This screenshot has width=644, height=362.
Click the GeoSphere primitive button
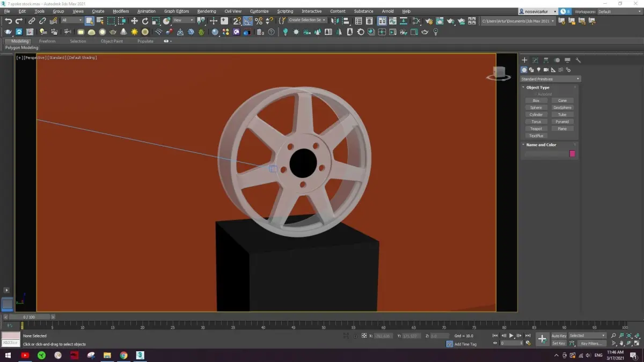click(562, 107)
